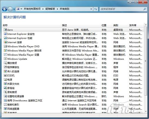Click the '联机' location cell
This screenshot has width=149, height=119.
tap(104, 96)
